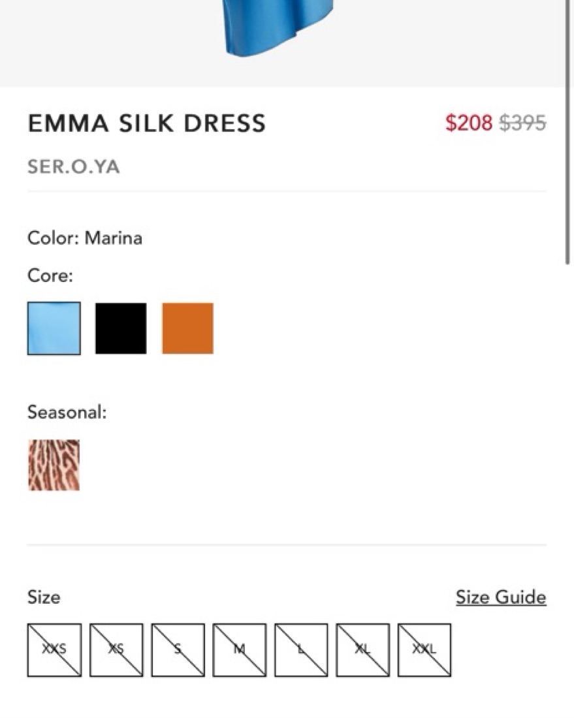The image size is (574, 718).
Task: Select size XXS
Action: click(x=54, y=649)
